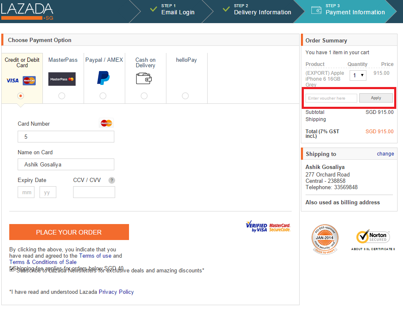This screenshot has width=403, height=314.
Task: Click the PCI DSS approved JAN-2014 seal
Action: (325, 239)
